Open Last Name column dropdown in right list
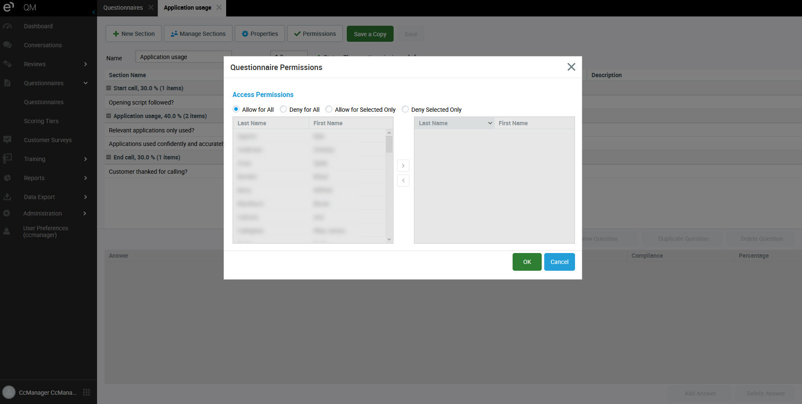Screen dimensions: 802x404 490,123
